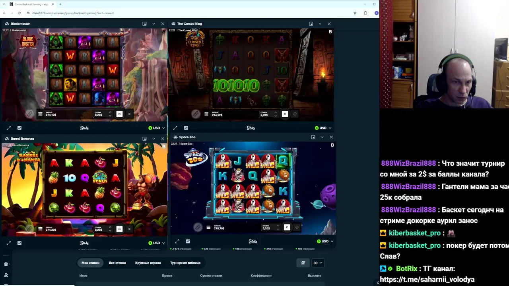Open USD currency dropdown under Space Zoo
Viewport: 509px width, 286px height.
coord(325,241)
